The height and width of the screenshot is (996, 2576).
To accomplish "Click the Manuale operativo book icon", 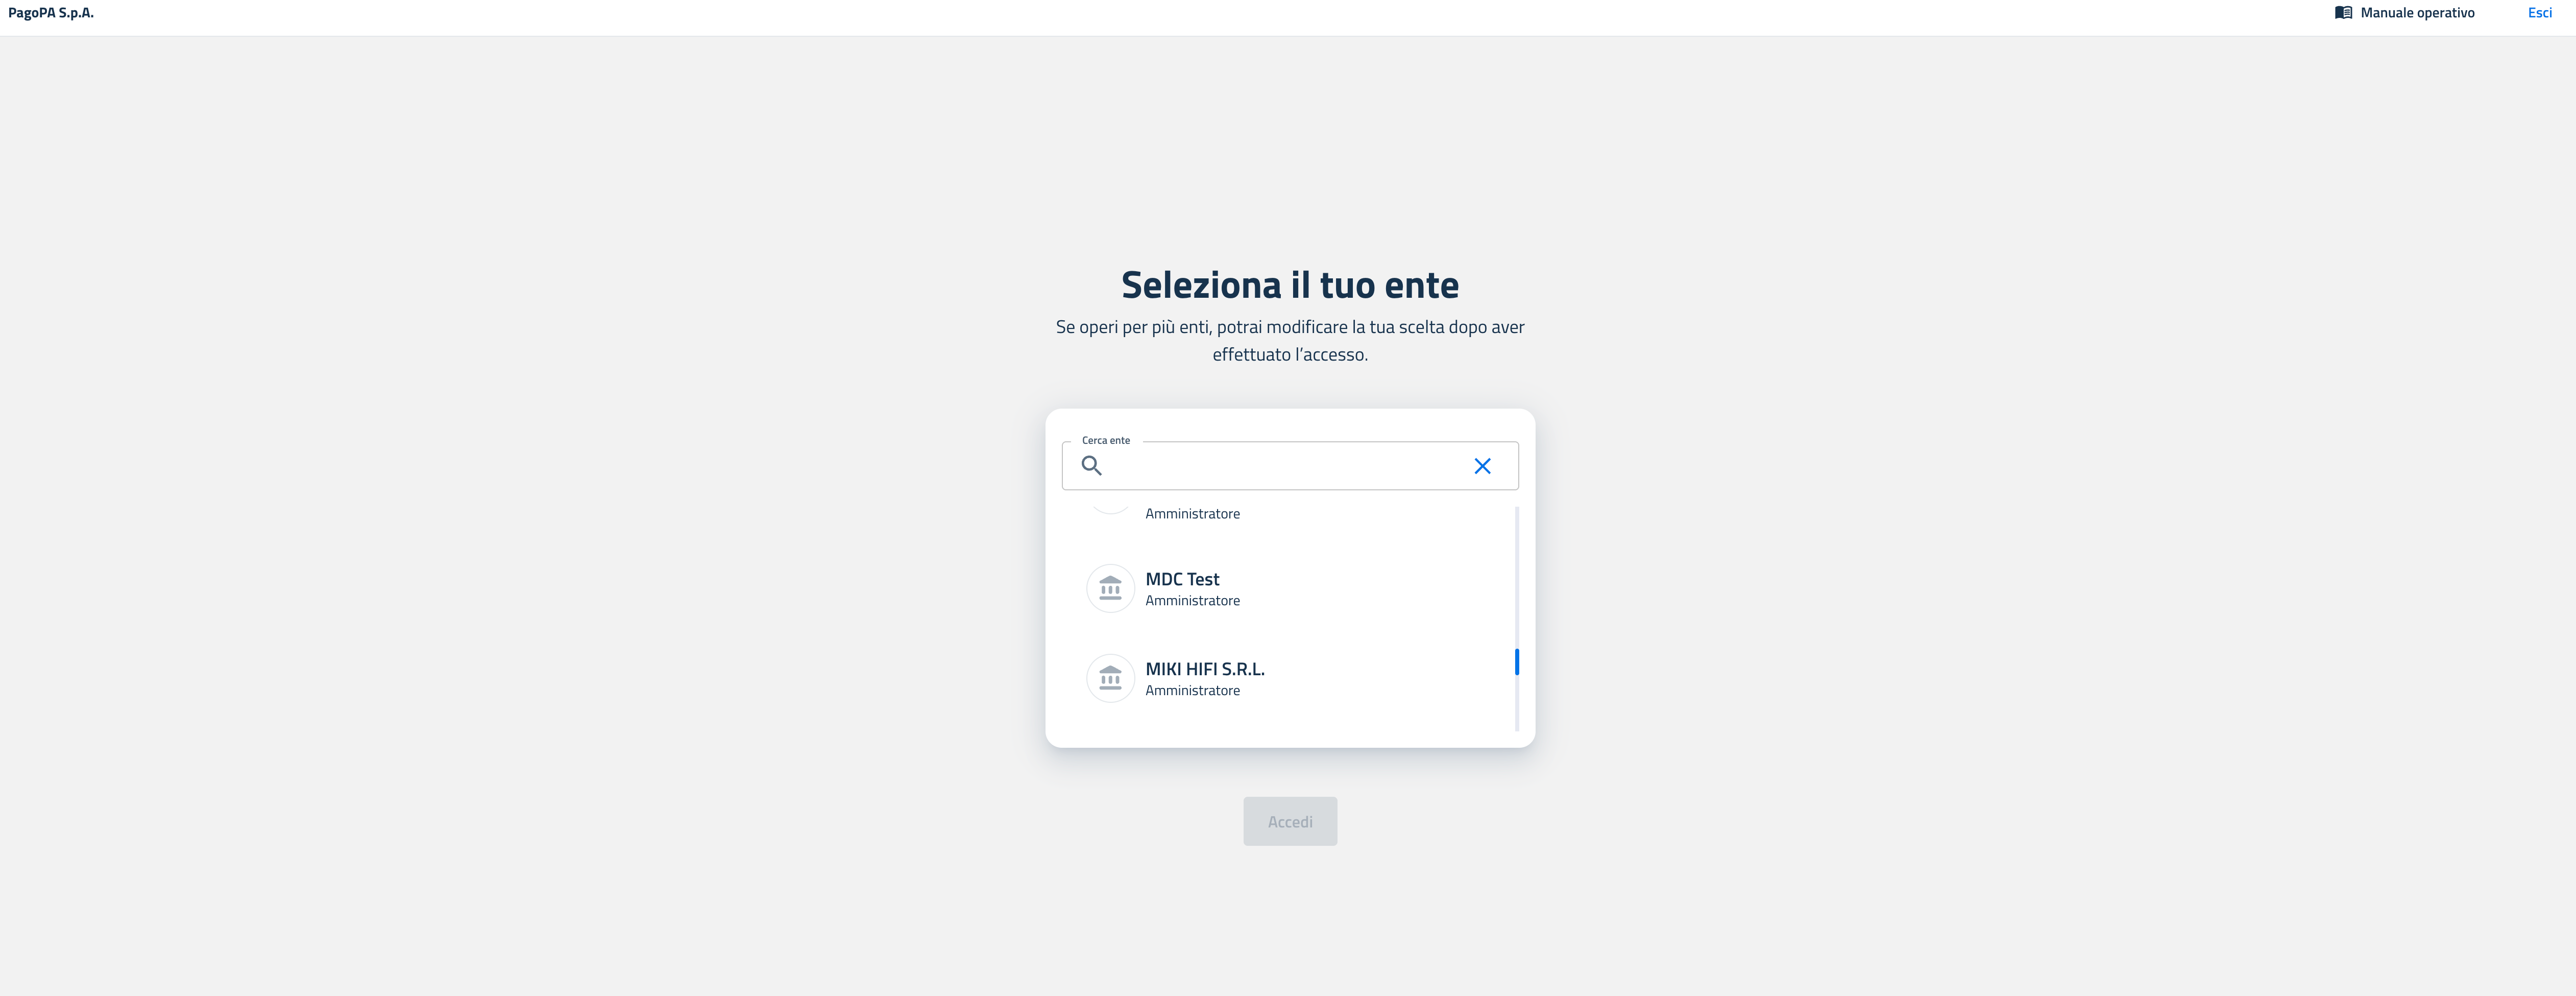I will pyautogui.click(x=2343, y=13).
